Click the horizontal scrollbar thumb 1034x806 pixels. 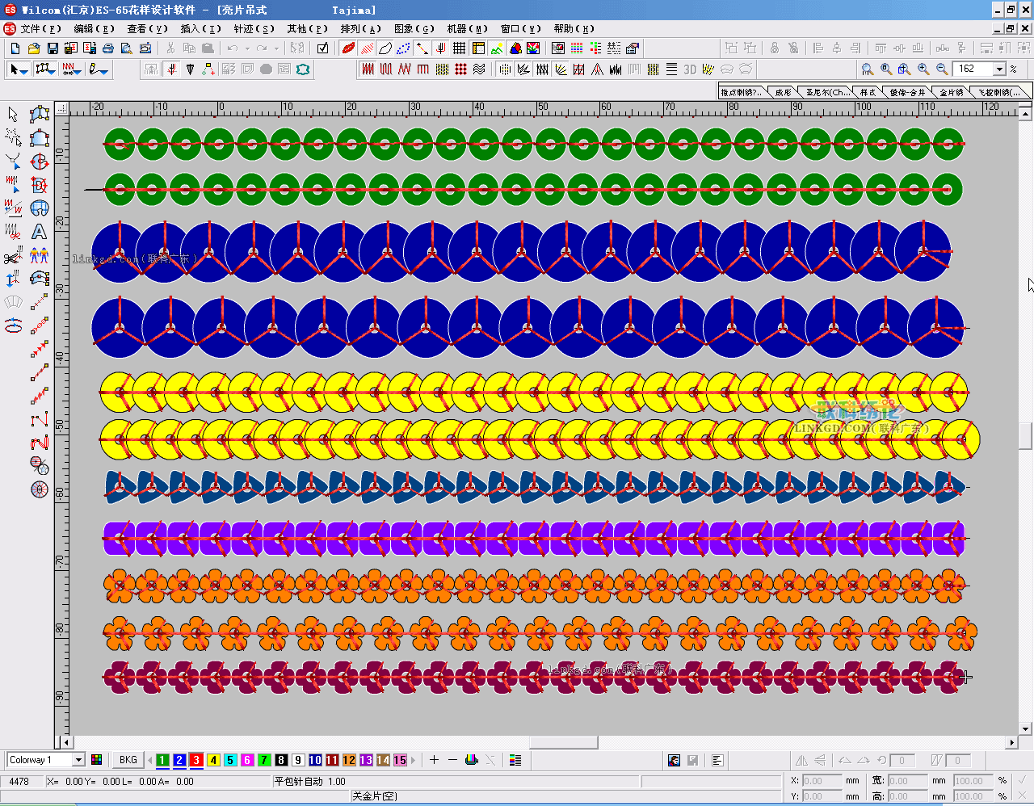tap(563, 742)
